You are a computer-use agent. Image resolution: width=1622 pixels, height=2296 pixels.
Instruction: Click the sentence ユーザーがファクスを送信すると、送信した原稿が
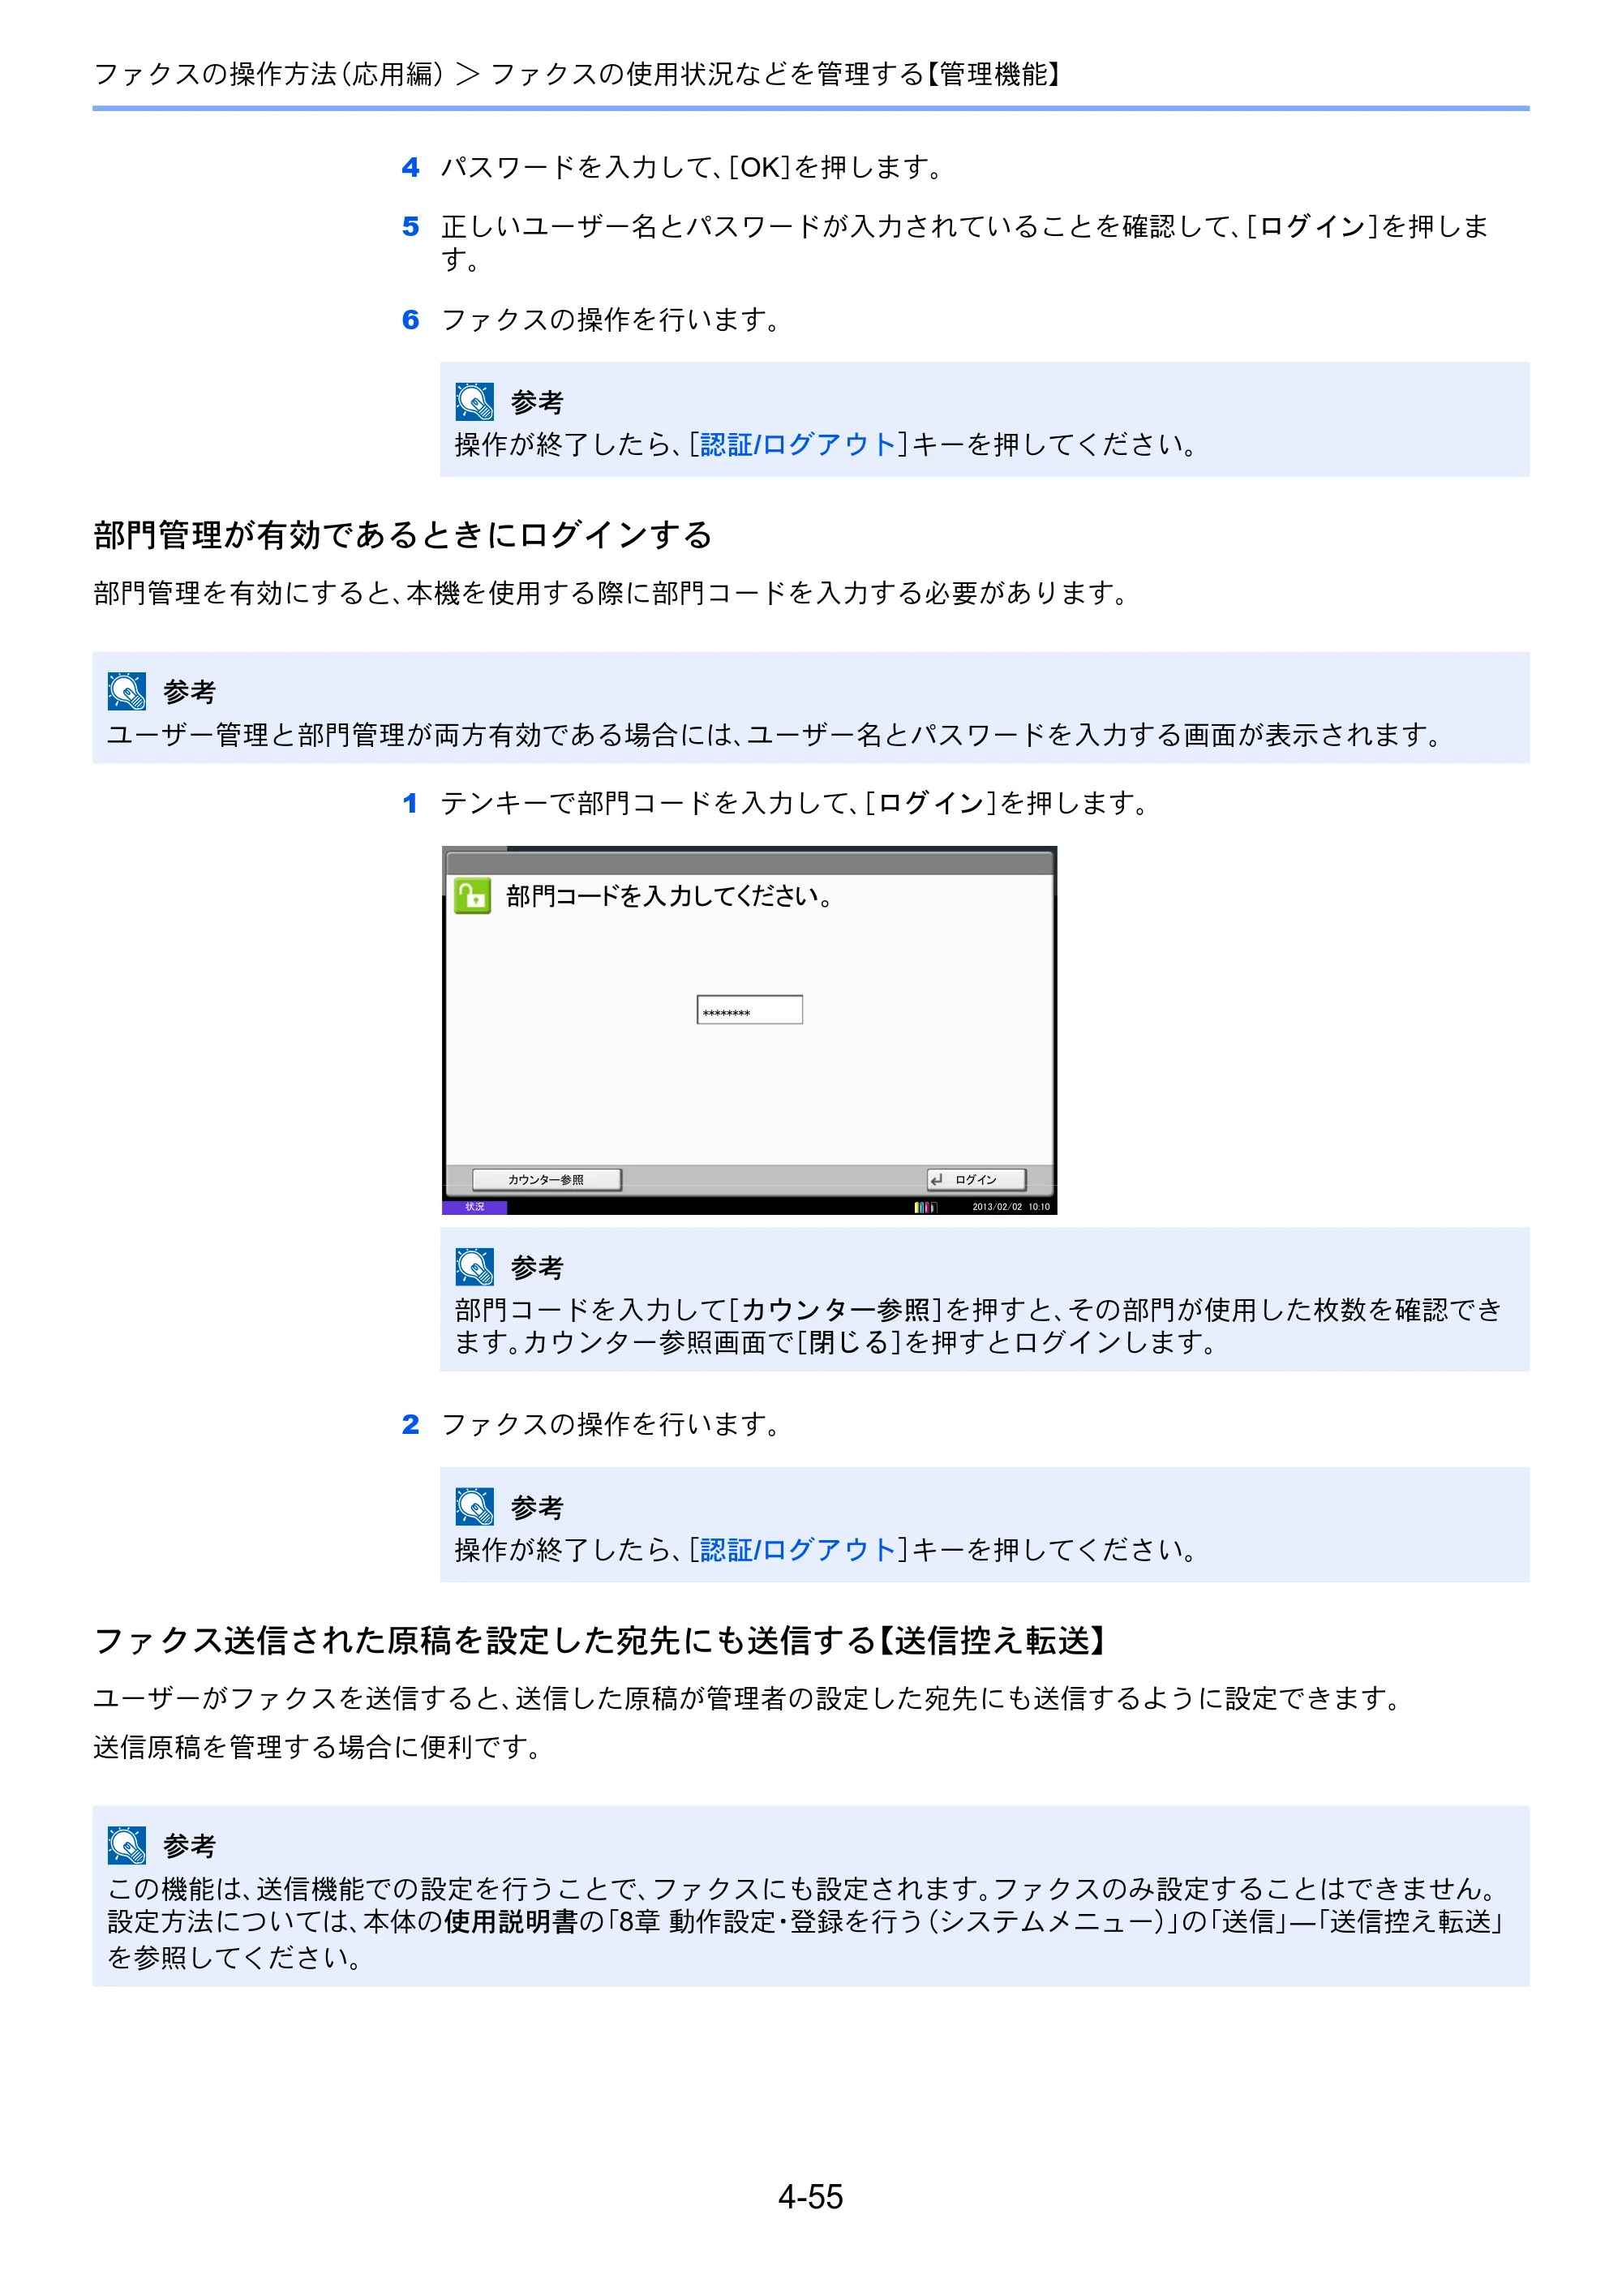(748, 1698)
